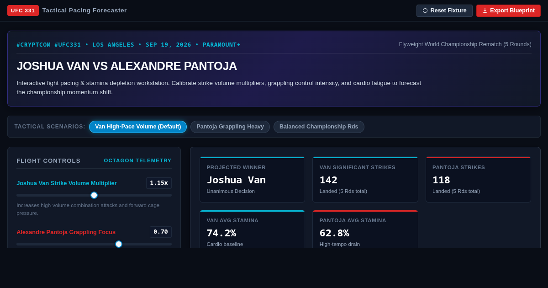Click the reset arrow icon in Reset Fixture
548x288 pixels.
[x=425, y=11]
